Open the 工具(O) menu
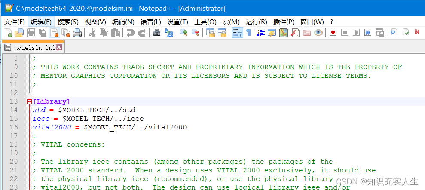 tap(205, 21)
